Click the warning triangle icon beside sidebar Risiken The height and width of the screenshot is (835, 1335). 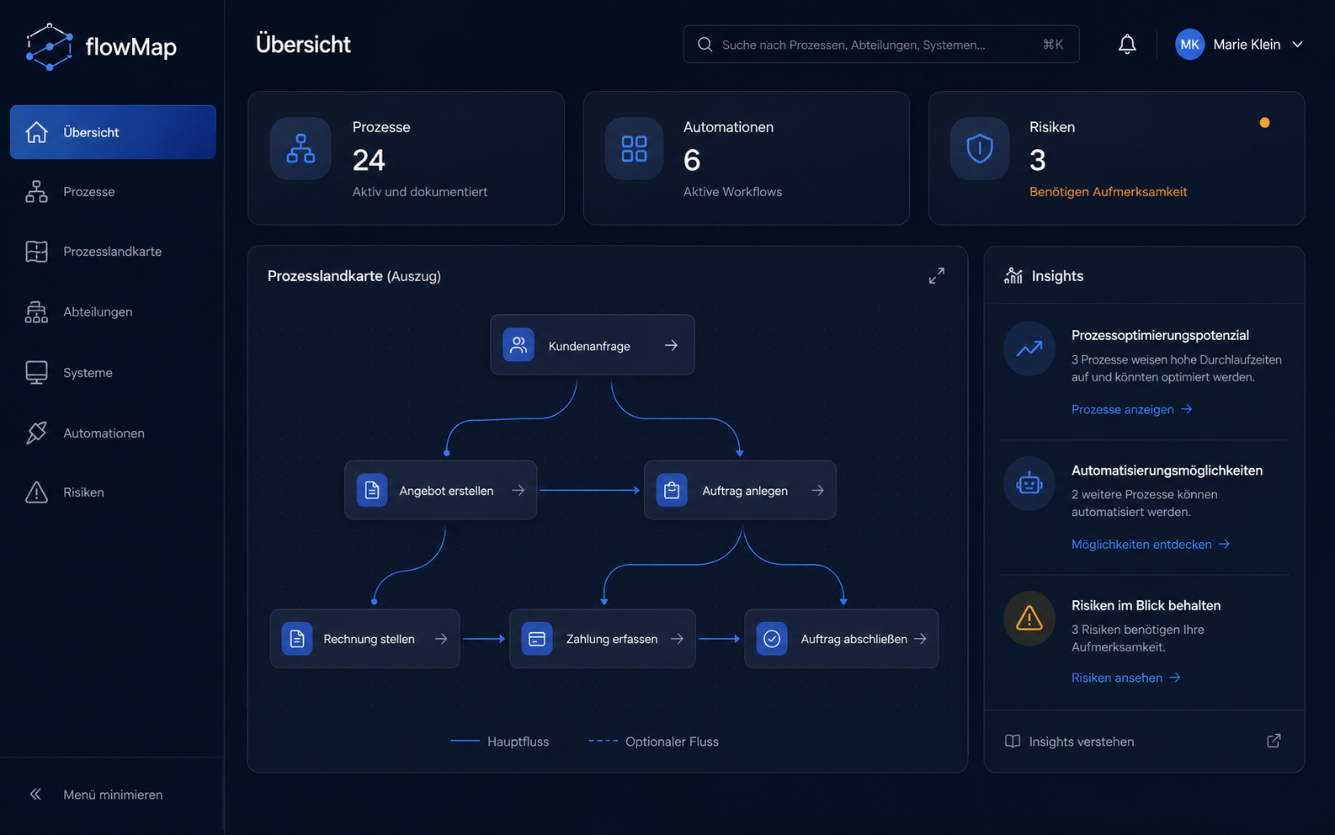point(36,492)
